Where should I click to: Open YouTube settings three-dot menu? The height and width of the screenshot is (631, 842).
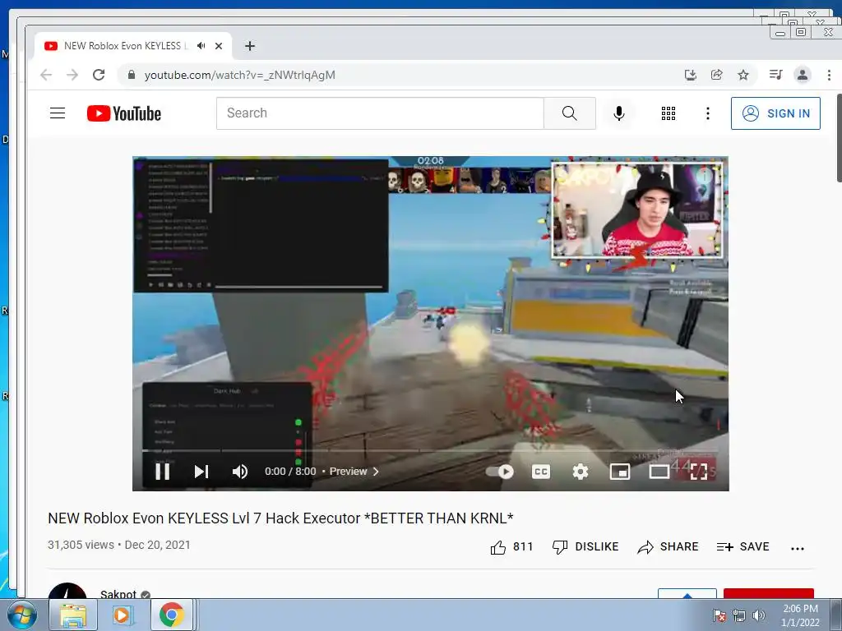point(708,113)
